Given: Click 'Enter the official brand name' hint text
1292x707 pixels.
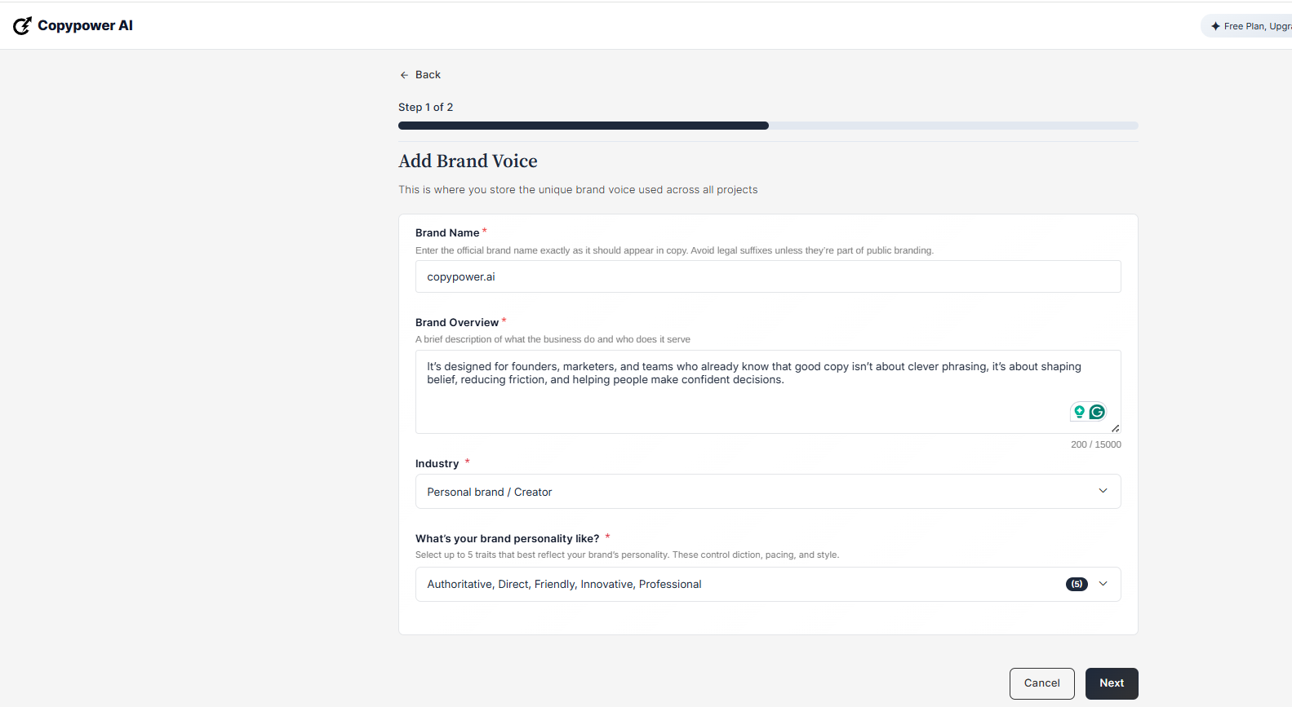Looking at the screenshot, I should 674,251.
